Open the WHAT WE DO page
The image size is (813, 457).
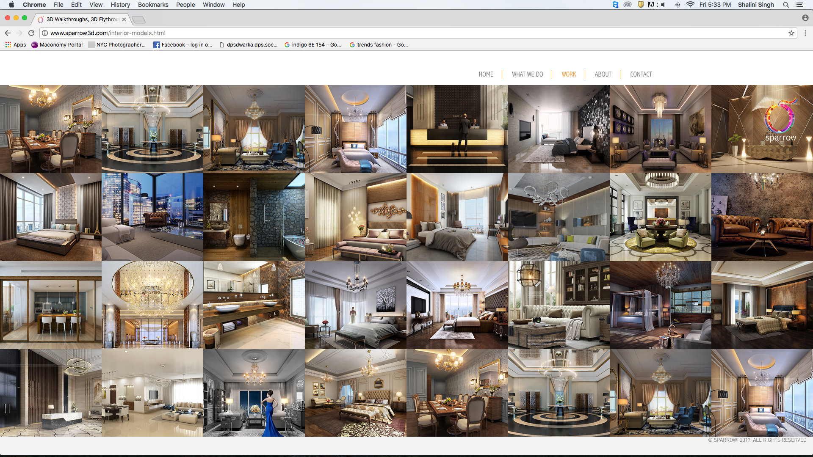[x=527, y=74]
